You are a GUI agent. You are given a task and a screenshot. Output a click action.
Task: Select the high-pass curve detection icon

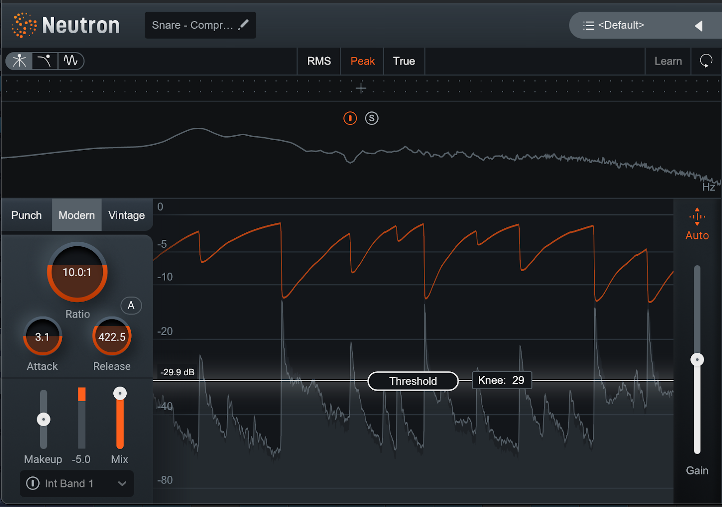(45, 61)
